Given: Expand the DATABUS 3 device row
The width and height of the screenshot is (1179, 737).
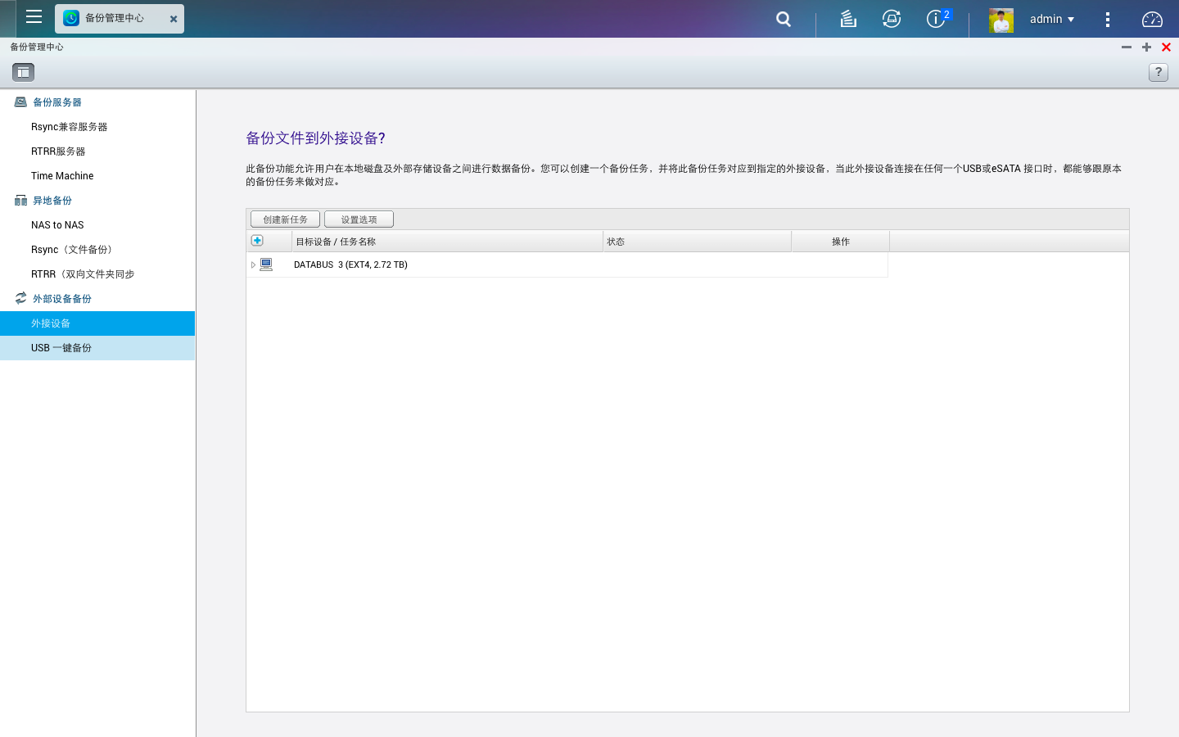Looking at the screenshot, I should coord(253,265).
